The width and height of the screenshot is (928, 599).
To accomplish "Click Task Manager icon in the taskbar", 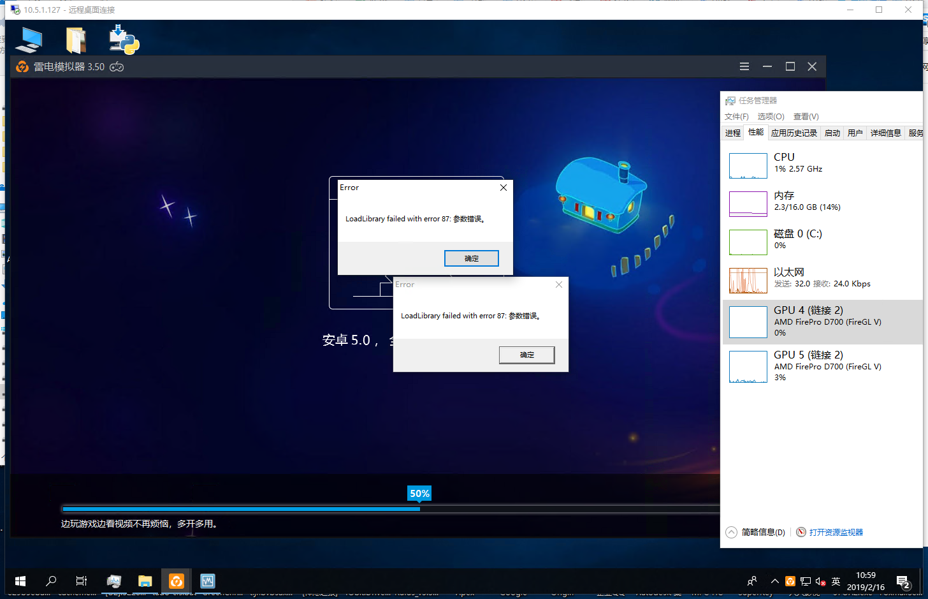I will 208,581.
